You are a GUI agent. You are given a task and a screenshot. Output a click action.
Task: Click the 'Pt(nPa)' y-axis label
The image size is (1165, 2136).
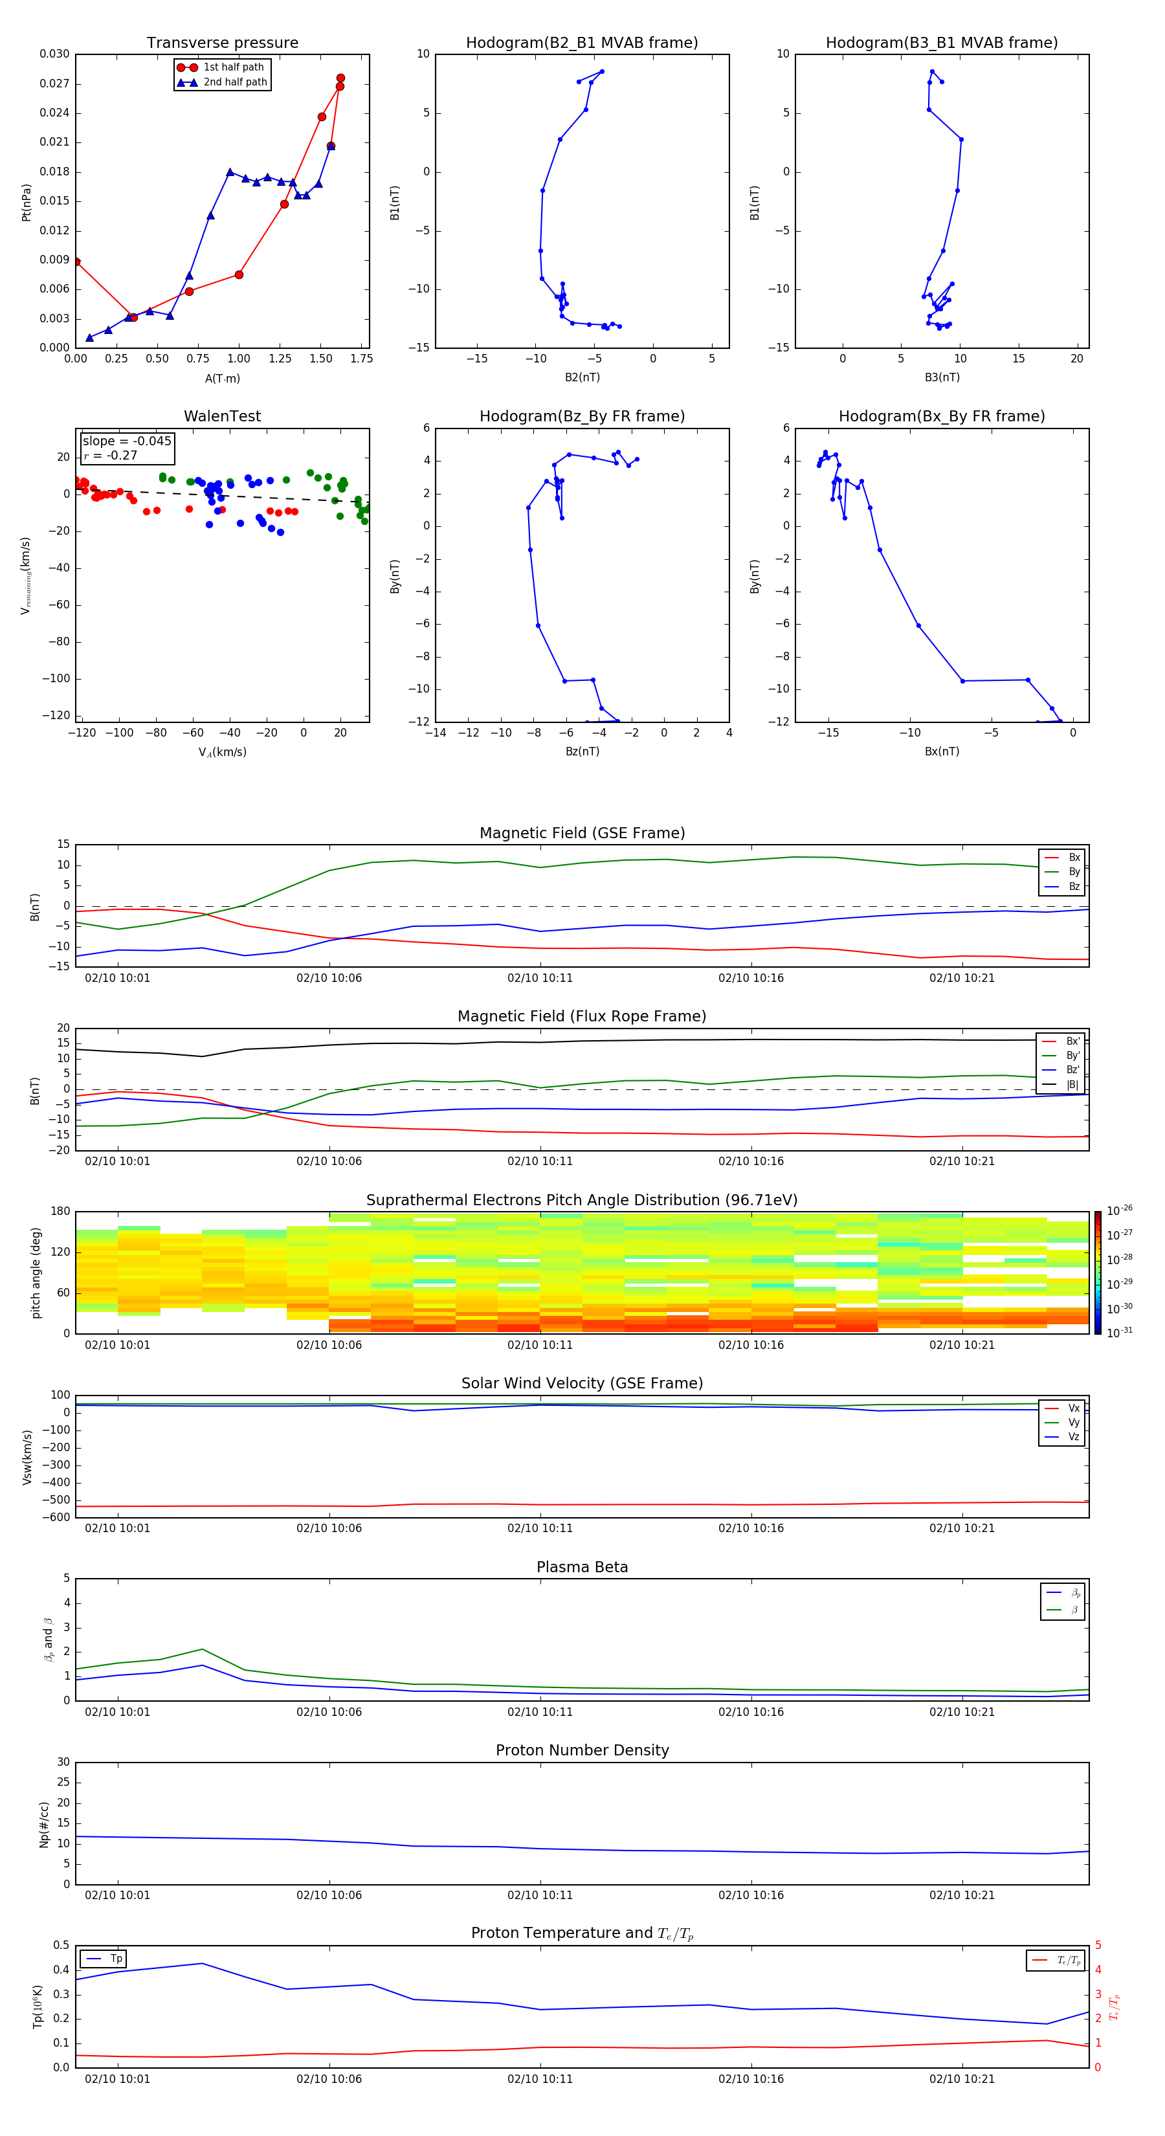[27, 201]
